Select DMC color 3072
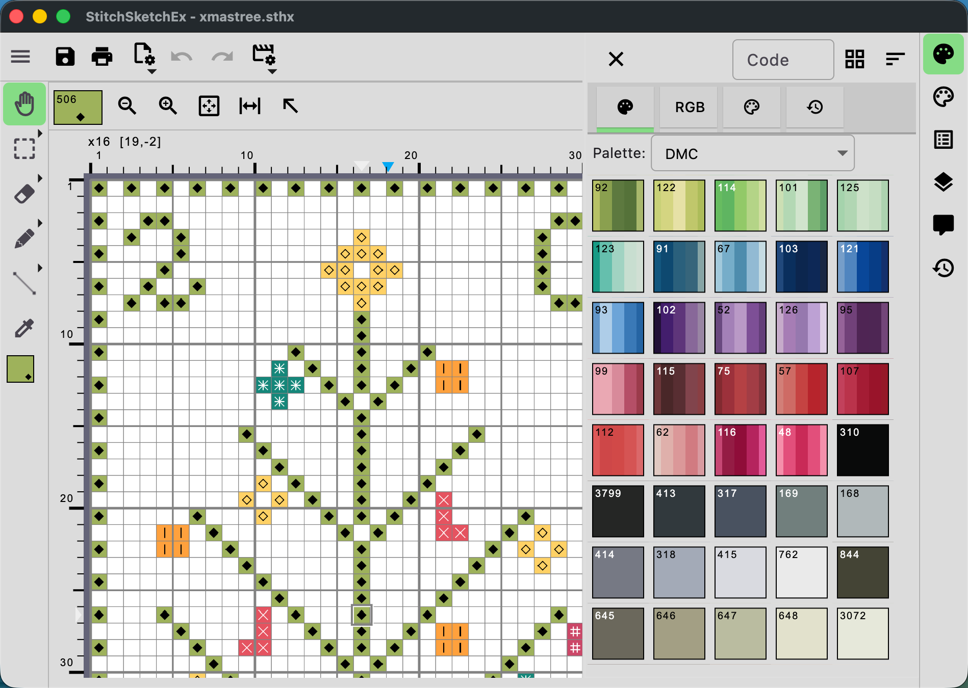 [863, 633]
